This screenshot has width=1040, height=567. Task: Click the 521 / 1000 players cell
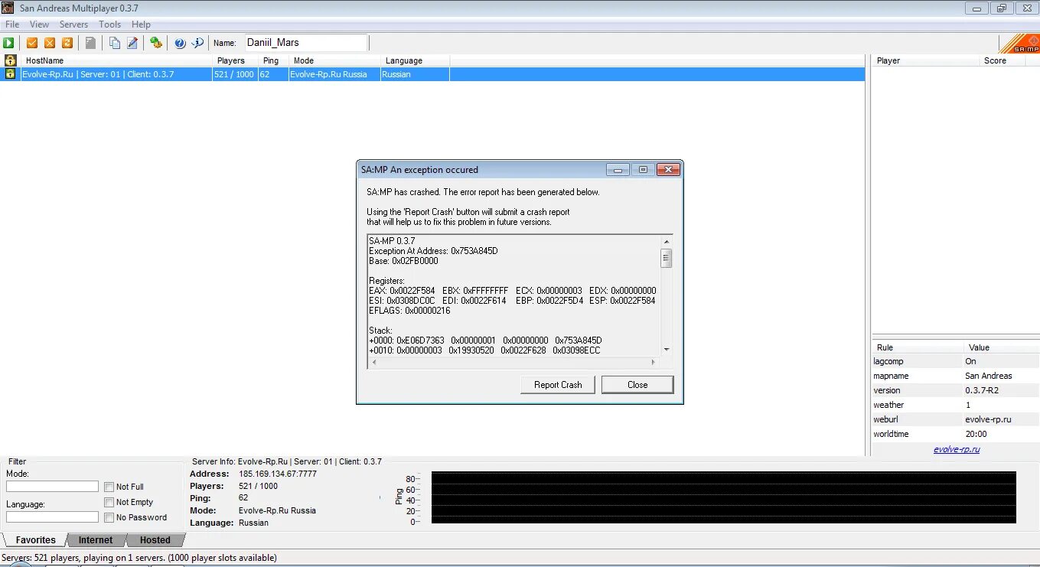tap(234, 74)
